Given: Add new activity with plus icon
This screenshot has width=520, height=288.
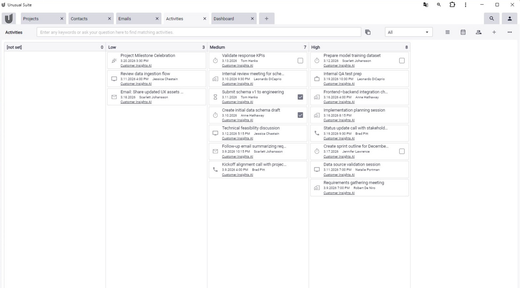Looking at the screenshot, I should pos(494,32).
